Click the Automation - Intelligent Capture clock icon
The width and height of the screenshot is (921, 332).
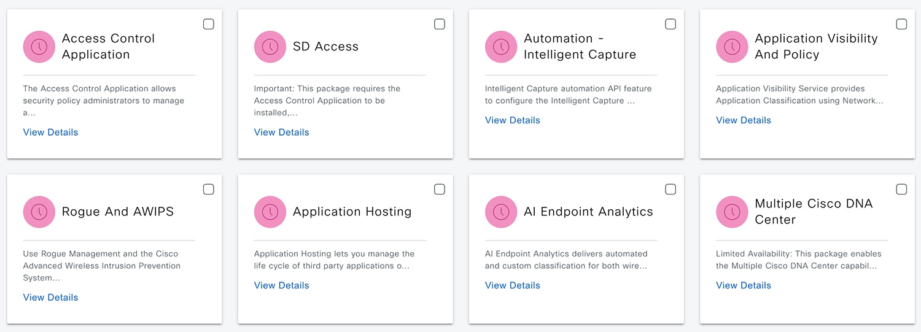pyautogui.click(x=501, y=47)
